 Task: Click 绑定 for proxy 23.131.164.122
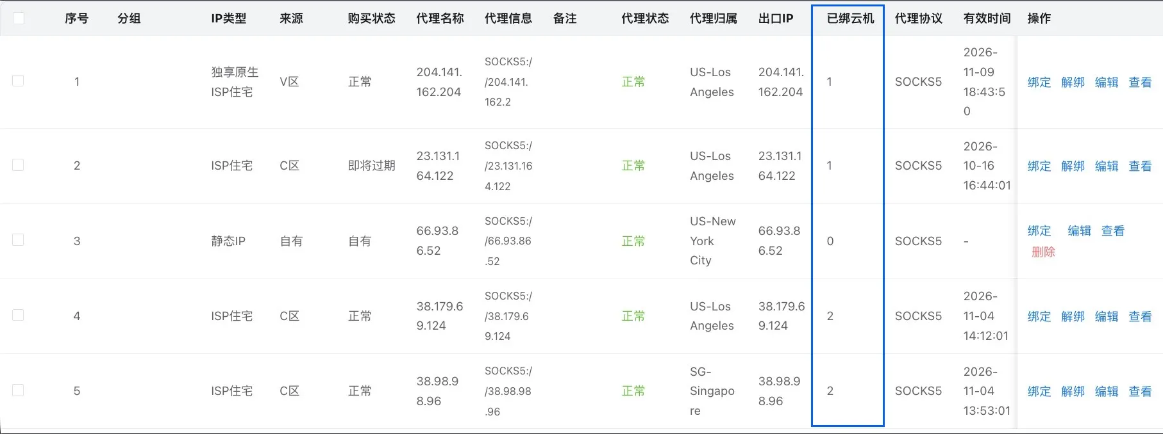click(1039, 166)
